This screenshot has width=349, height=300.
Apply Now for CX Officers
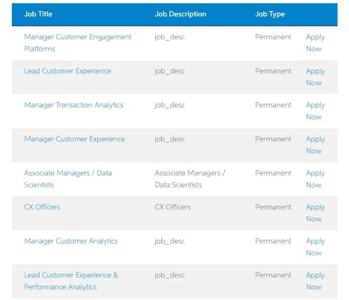coord(315,213)
